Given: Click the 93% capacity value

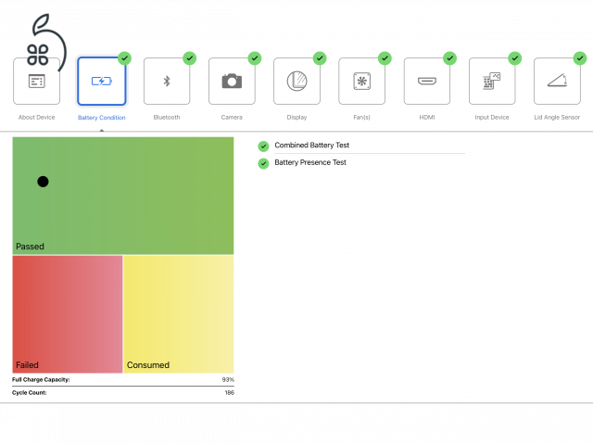Looking at the screenshot, I should [x=228, y=379].
